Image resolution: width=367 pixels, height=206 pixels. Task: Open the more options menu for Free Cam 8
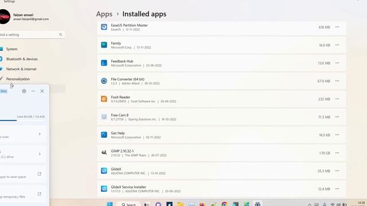tap(337, 117)
